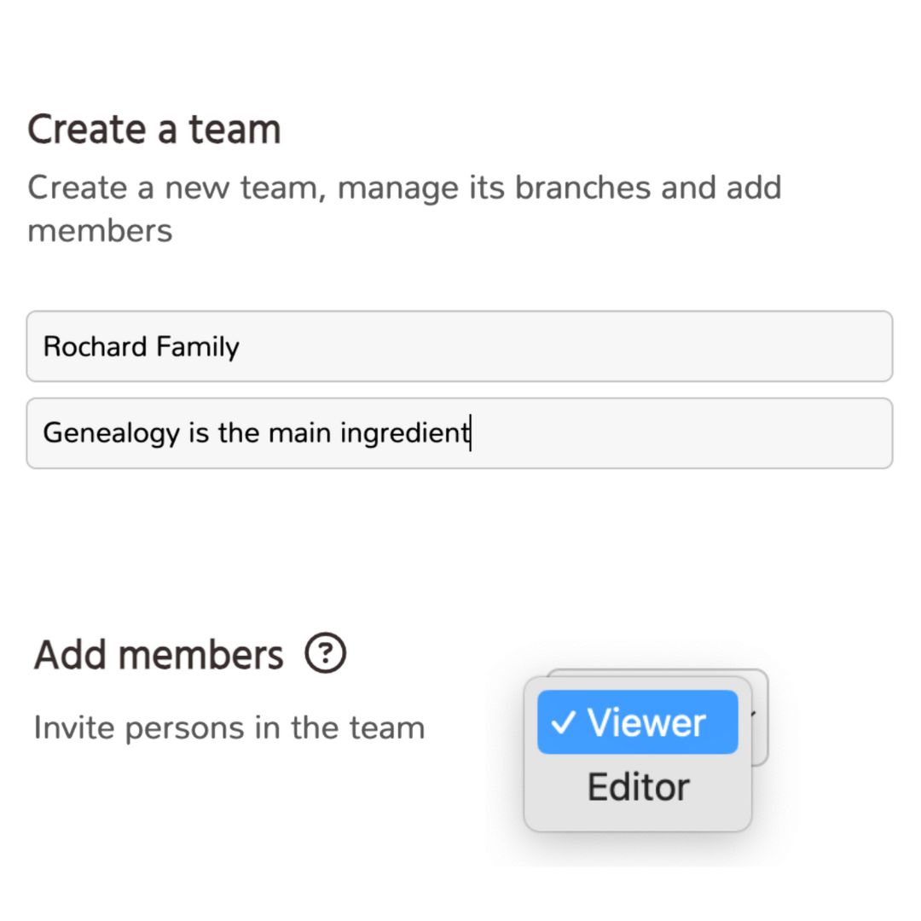Click the word Rochard in the name field
Screen dimensions: 921x921
pyautogui.click(x=95, y=346)
